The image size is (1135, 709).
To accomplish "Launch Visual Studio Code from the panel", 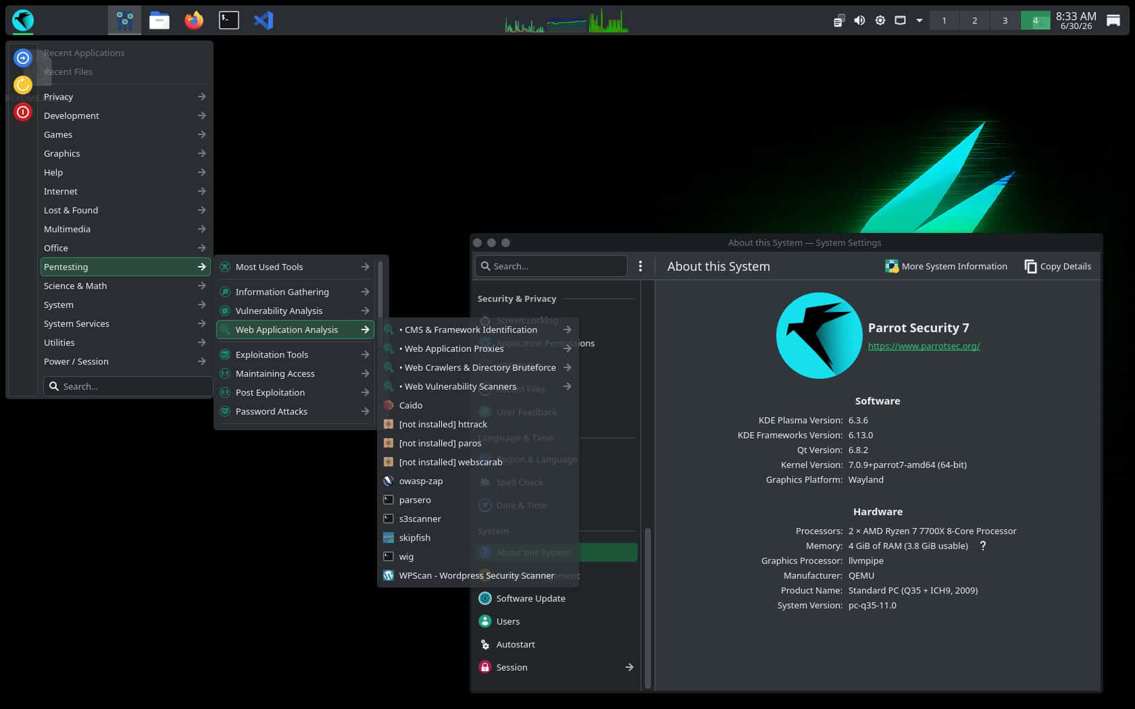I will click(x=263, y=20).
